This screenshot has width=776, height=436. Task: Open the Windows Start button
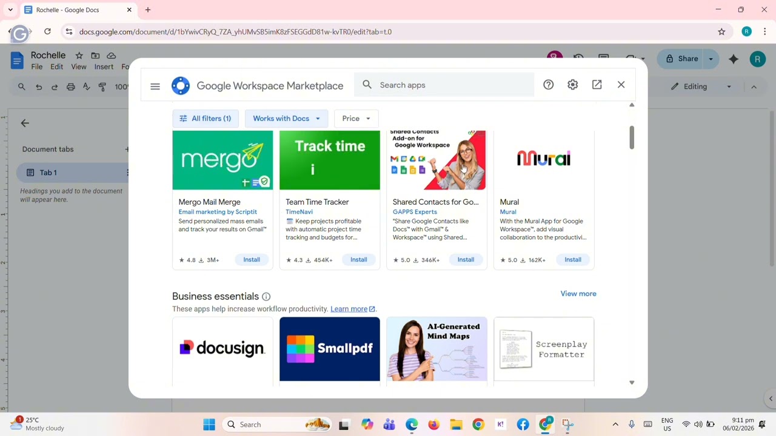pos(209,424)
